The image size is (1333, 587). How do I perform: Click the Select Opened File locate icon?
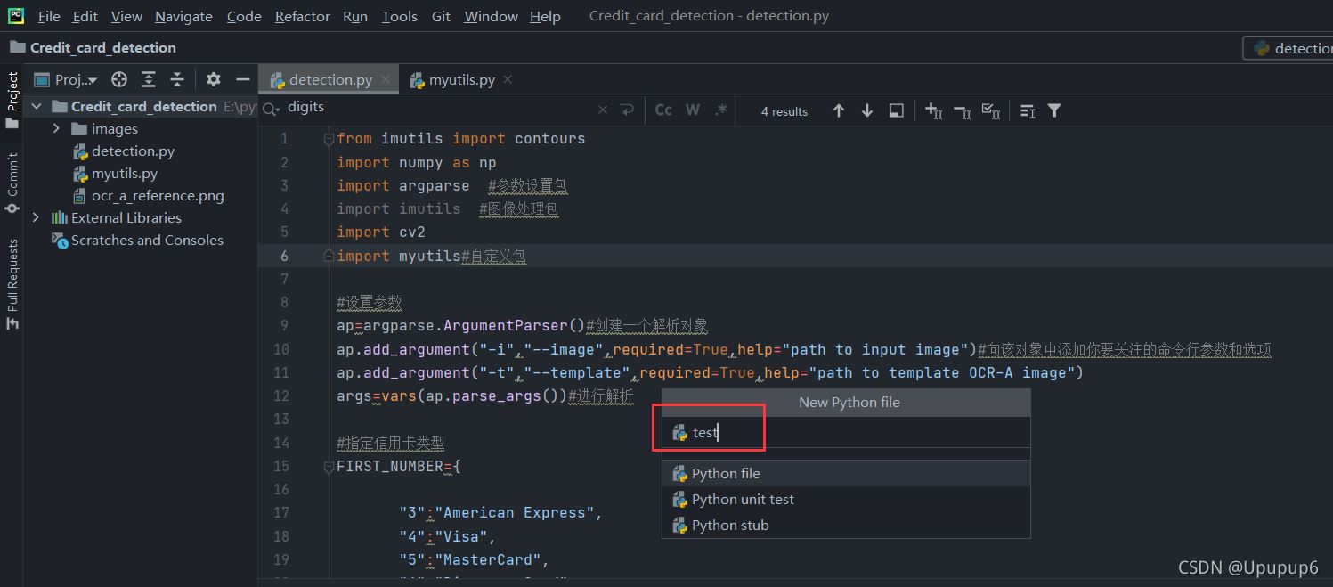tap(119, 79)
